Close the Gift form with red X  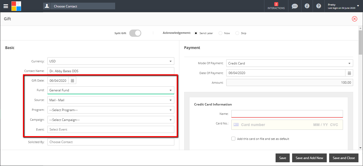(354, 19)
